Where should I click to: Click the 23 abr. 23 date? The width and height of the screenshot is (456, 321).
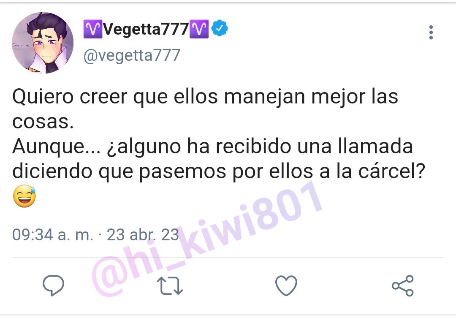(143, 234)
